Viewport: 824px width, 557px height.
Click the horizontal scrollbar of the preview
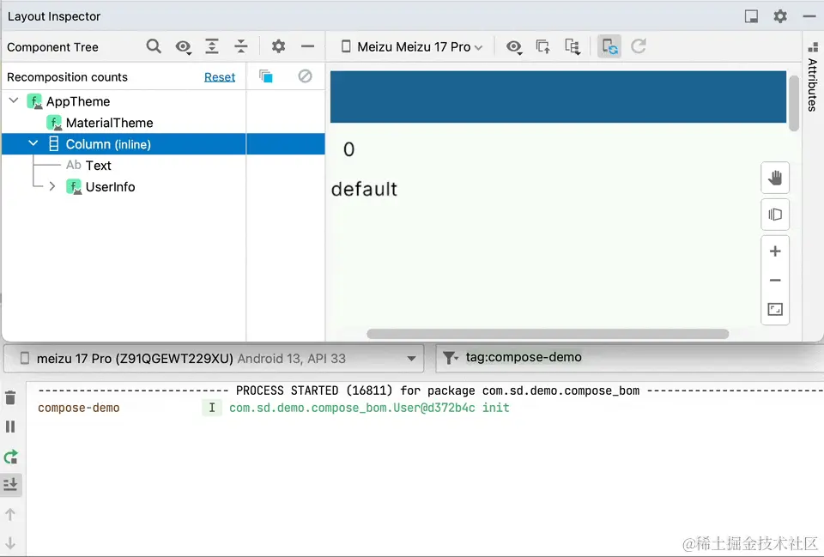(548, 334)
